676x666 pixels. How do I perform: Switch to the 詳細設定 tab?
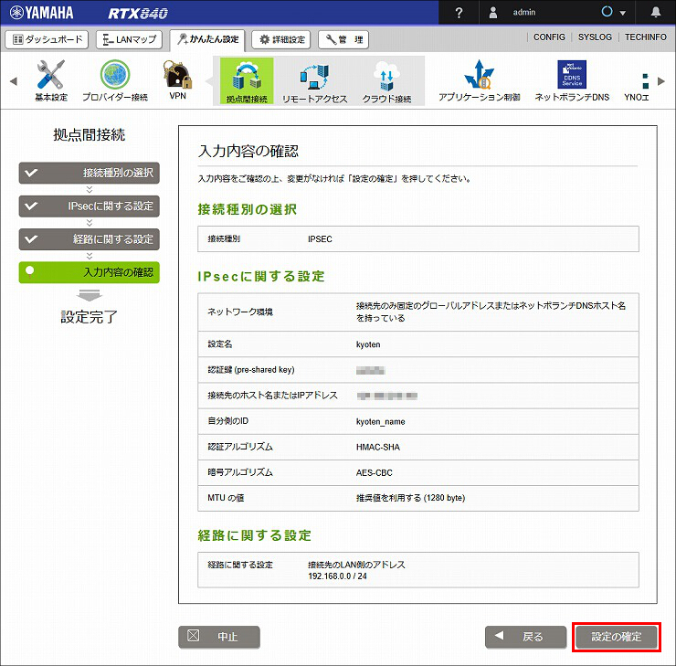(x=280, y=39)
